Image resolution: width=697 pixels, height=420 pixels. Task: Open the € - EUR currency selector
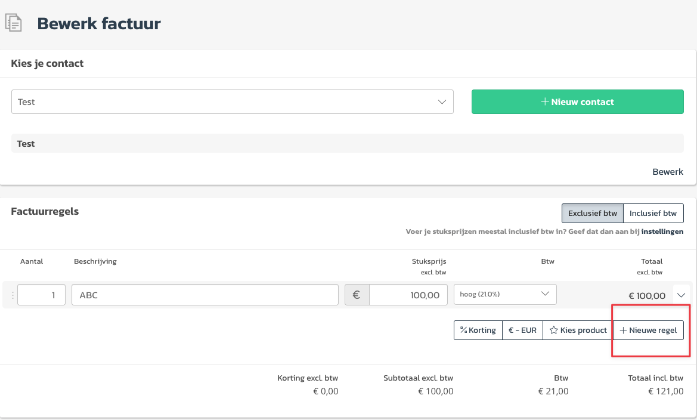click(522, 330)
